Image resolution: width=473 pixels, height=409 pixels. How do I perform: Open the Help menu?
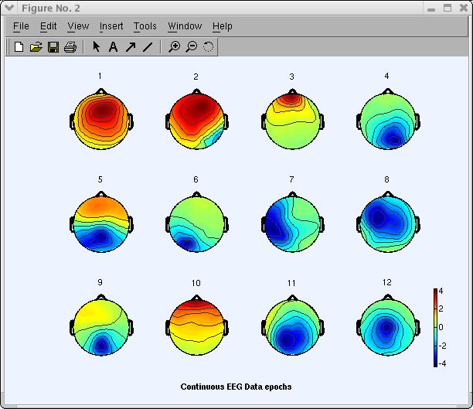(223, 26)
